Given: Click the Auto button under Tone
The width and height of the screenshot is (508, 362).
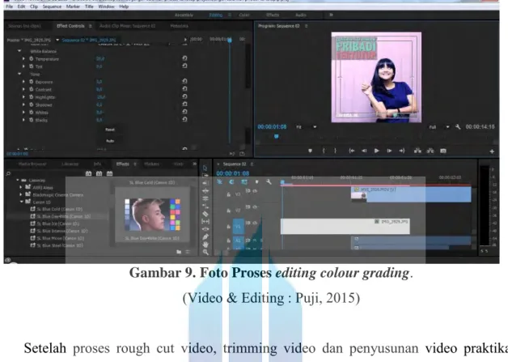Looking at the screenshot, I should pyautogui.click(x=110, y=141).
